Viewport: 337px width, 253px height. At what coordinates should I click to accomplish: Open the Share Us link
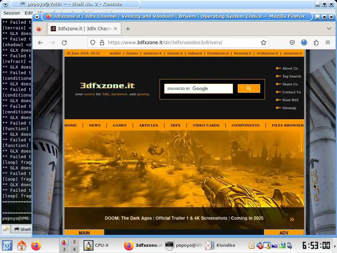coord(290,84)
